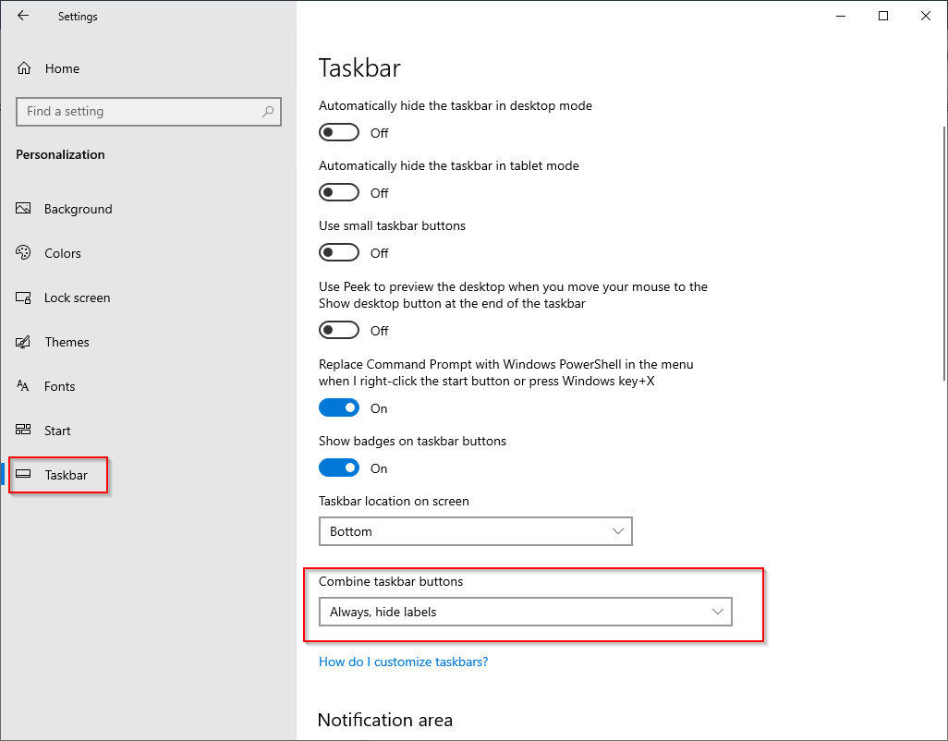Open Start settings from the sidebar
Viewport: 948px width, 741px height.
pyautogui.click(x=22, y=431)
